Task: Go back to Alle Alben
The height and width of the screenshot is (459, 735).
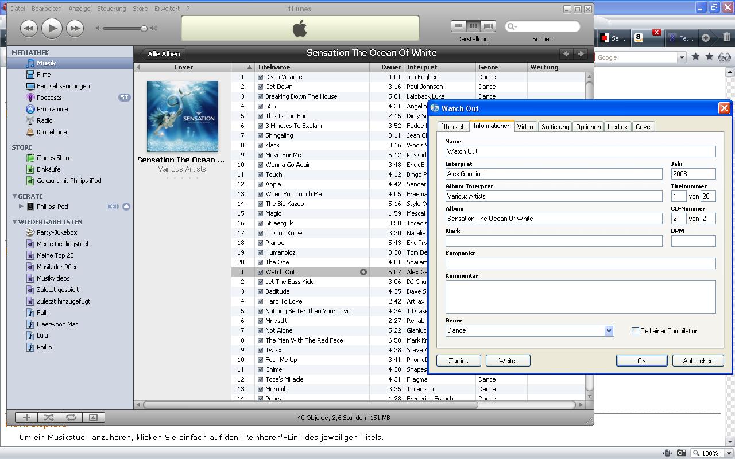Action: (x=163, y=54)
